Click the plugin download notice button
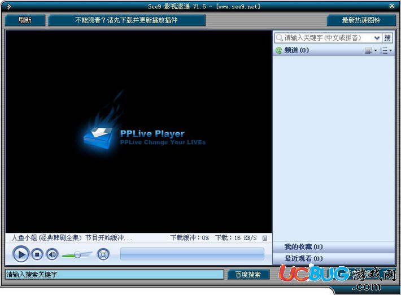The width and height of the screenshot is (401, 295). (x=127, y=20)
